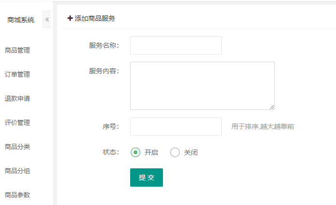336x205 pixels.
Task: Click the plus icon beside 添加商品服务
Action: (x=70, y=18)
